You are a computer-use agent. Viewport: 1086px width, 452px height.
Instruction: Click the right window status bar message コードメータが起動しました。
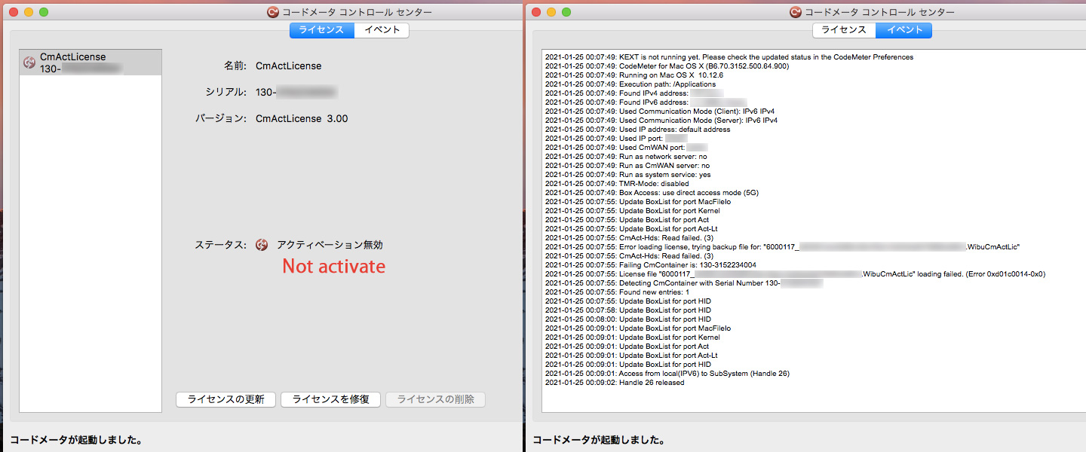point(600,439)
